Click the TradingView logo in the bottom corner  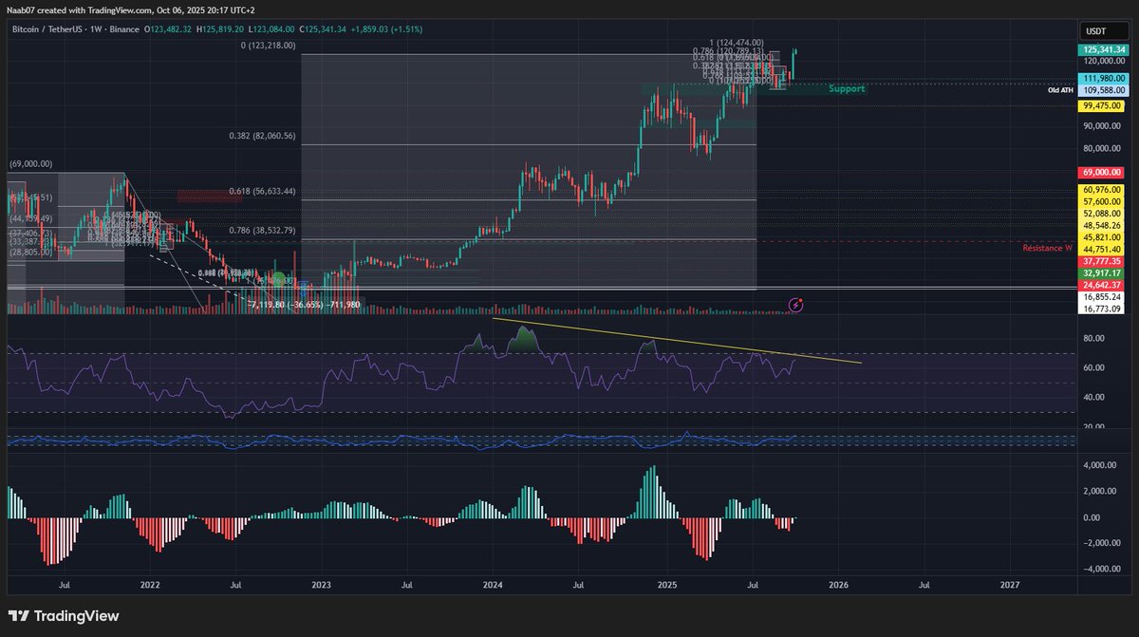coord(64,615)
